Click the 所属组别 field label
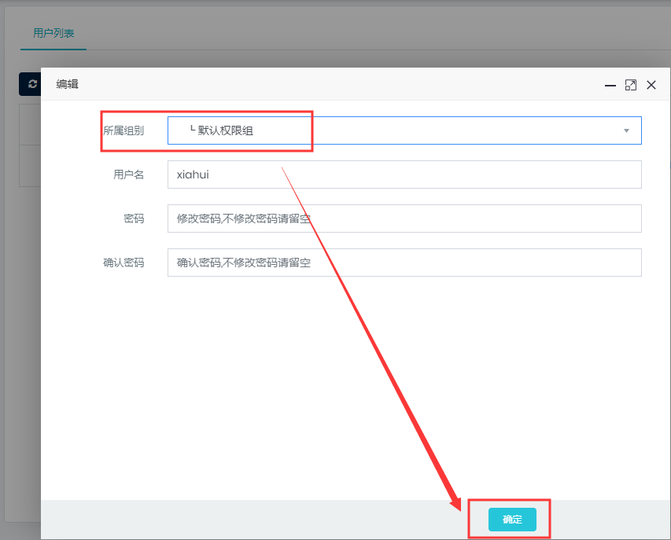 click(124, 130)
